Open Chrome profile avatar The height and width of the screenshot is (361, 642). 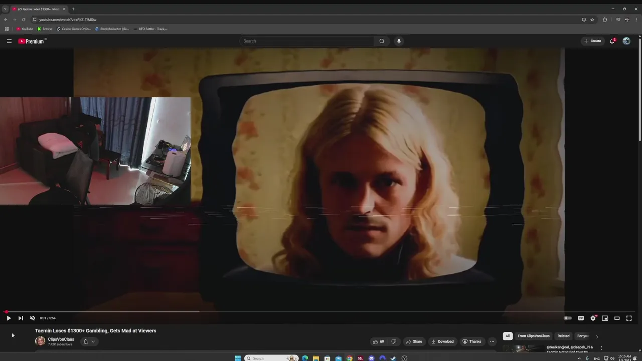point(627,20)
